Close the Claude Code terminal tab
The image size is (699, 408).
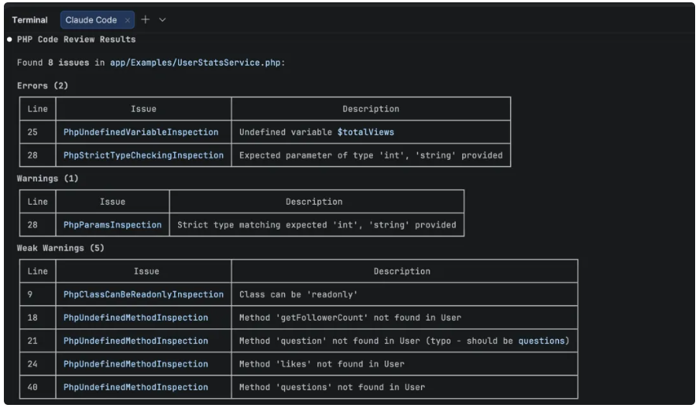[x=128, y=20]
